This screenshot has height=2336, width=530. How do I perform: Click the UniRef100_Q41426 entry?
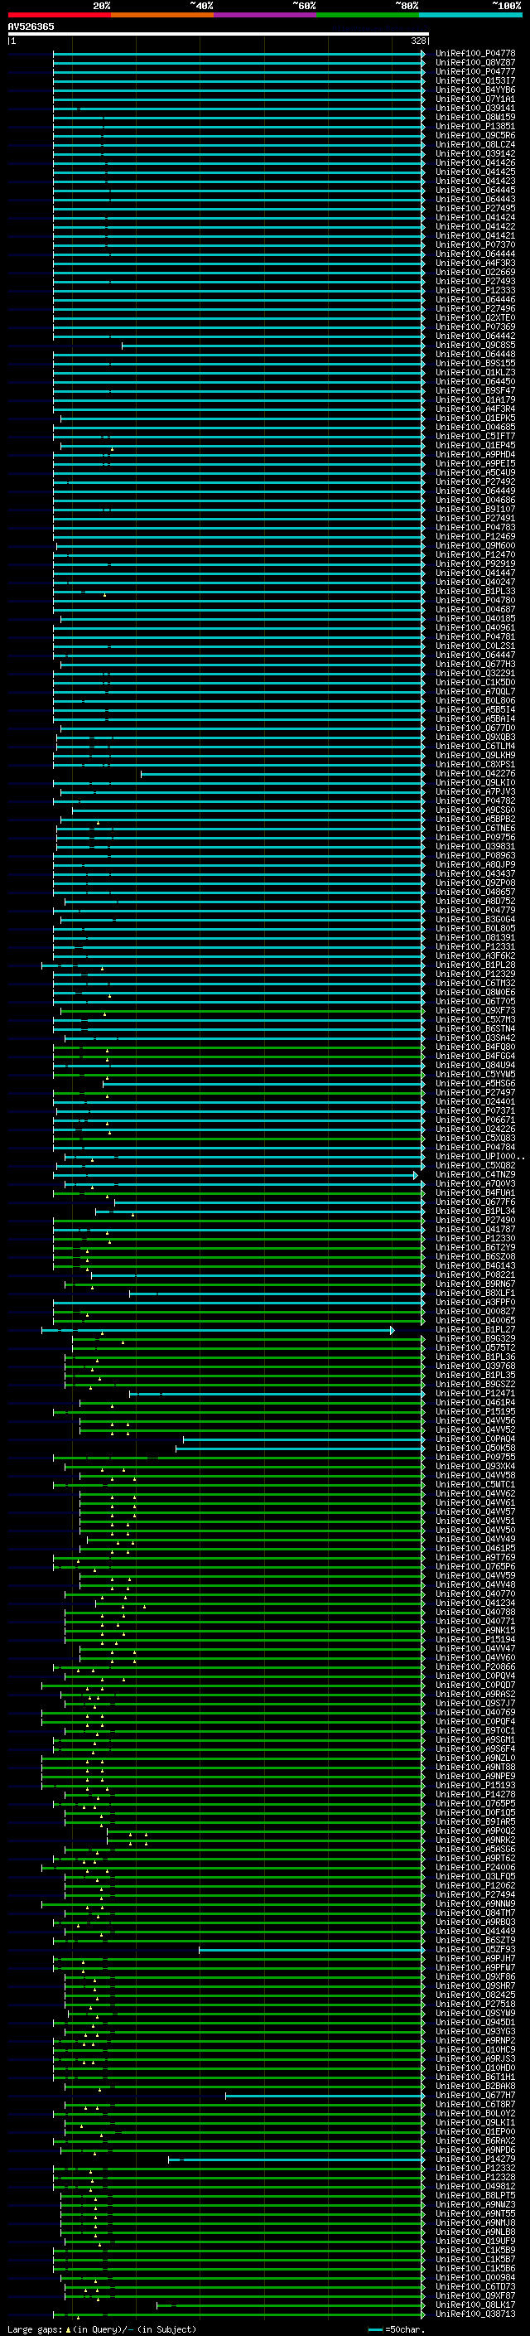(475, 162)
